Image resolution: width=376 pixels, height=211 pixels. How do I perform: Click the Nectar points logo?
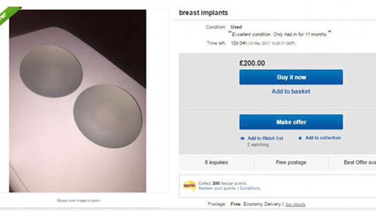tap(189, 186)
